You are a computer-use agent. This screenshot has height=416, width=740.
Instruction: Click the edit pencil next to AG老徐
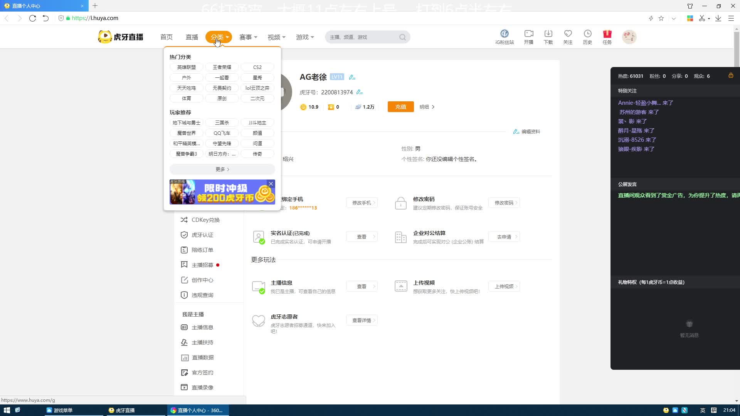tap(352, 77)
